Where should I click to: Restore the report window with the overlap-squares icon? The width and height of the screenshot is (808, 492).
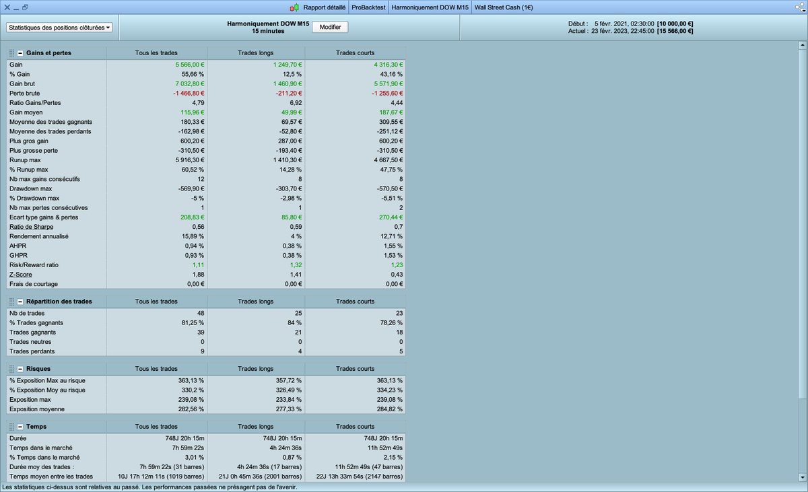[x=25, y=7]
